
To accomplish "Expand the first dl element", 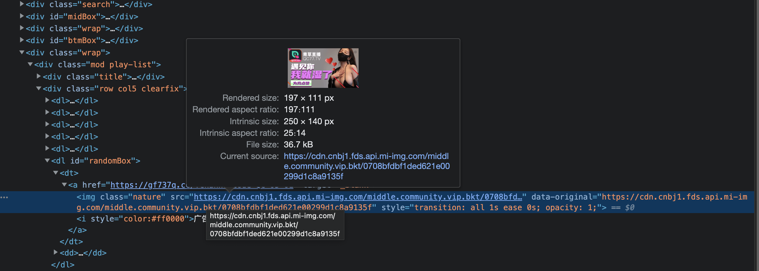I will click(47, 100).
